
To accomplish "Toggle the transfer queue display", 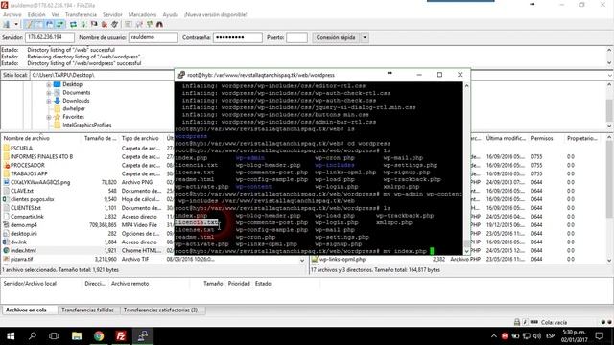I will (59, 24).
